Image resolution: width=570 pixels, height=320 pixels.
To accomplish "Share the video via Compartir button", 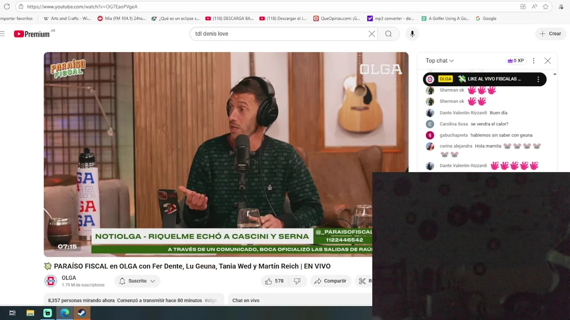I will click(x=330, y=281).
